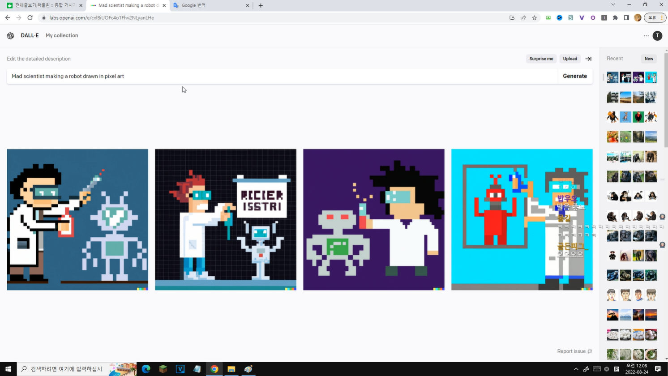Show hidden system tray icons

click(576, 369)
